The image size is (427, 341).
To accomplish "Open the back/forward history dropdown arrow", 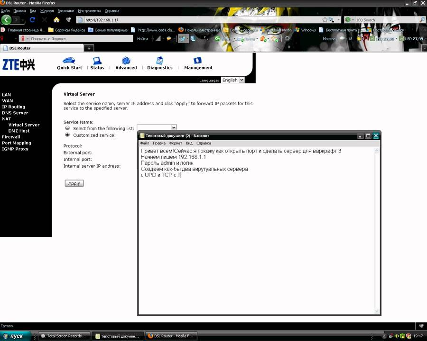I will 23,20.
